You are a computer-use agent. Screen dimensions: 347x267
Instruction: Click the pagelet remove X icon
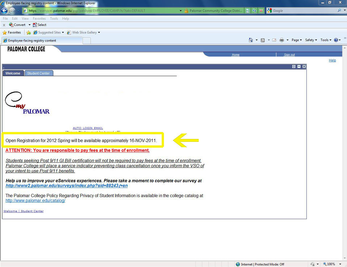point(304,66)
